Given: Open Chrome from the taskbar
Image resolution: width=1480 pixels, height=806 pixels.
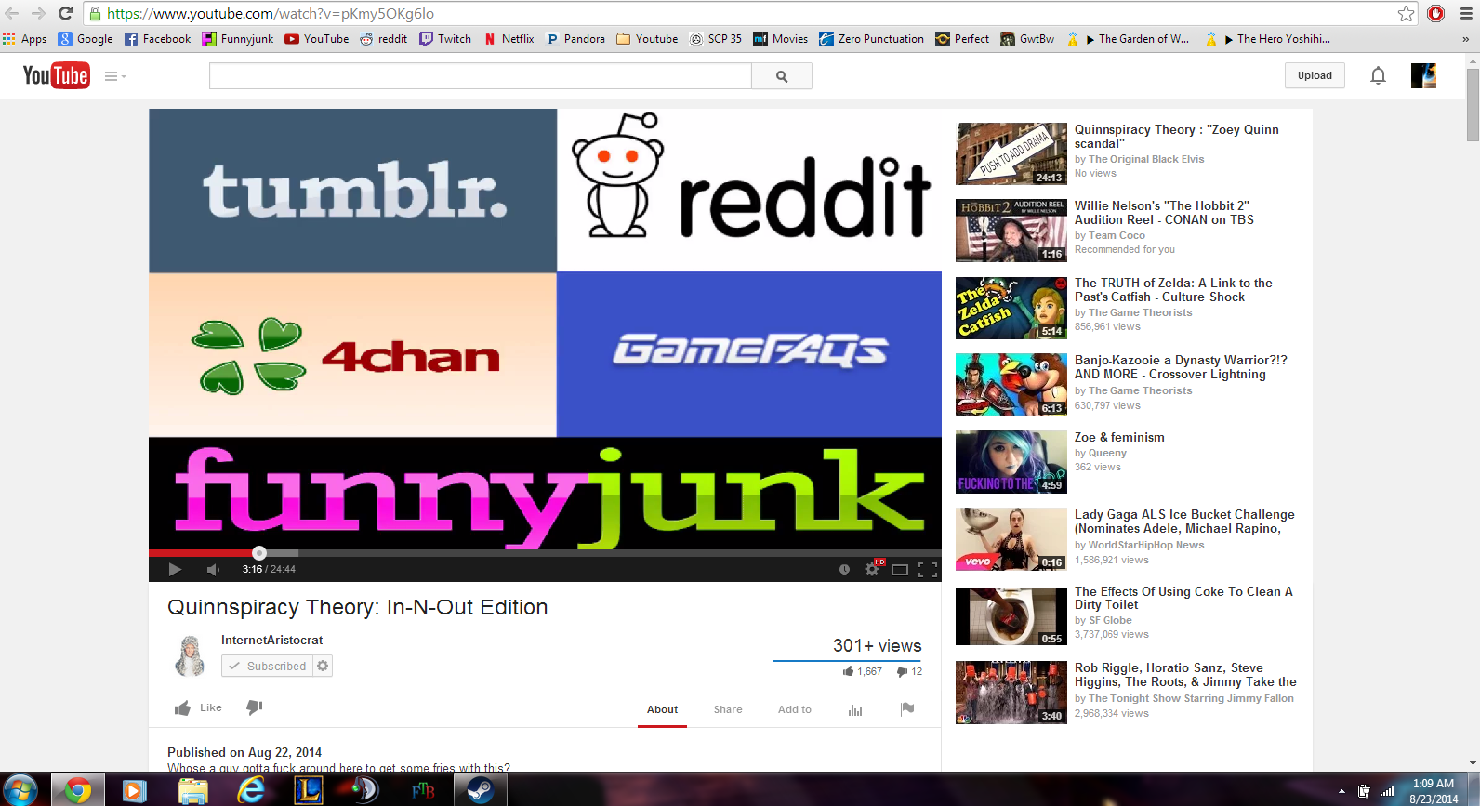Looking at the screenshot, I should coord(77,790).
